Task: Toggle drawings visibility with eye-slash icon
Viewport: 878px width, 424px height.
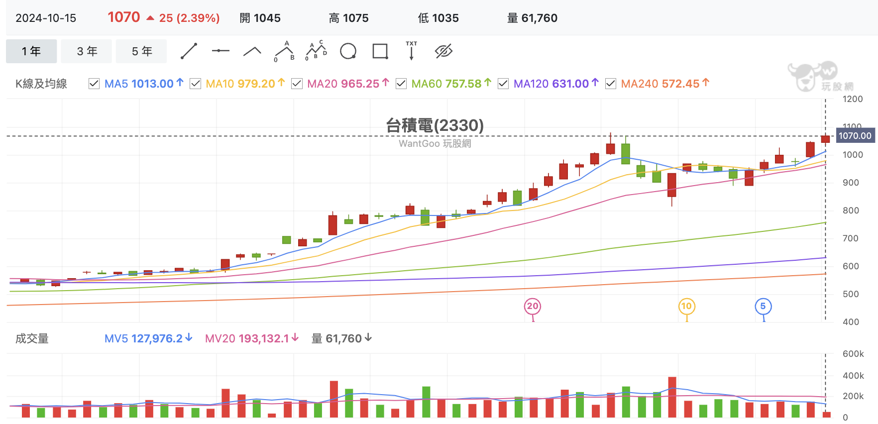Action: (443, 51)
